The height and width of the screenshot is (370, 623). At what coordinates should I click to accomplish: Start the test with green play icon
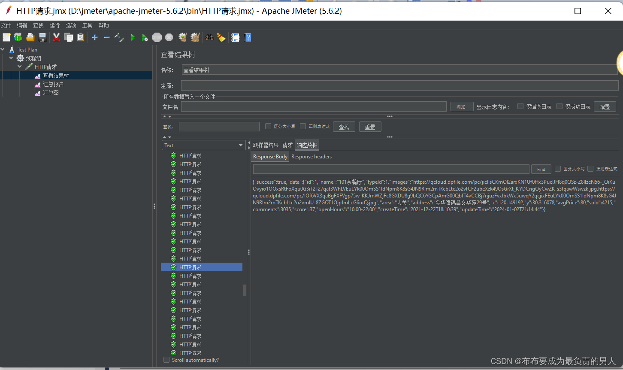[x=133, y=37]
